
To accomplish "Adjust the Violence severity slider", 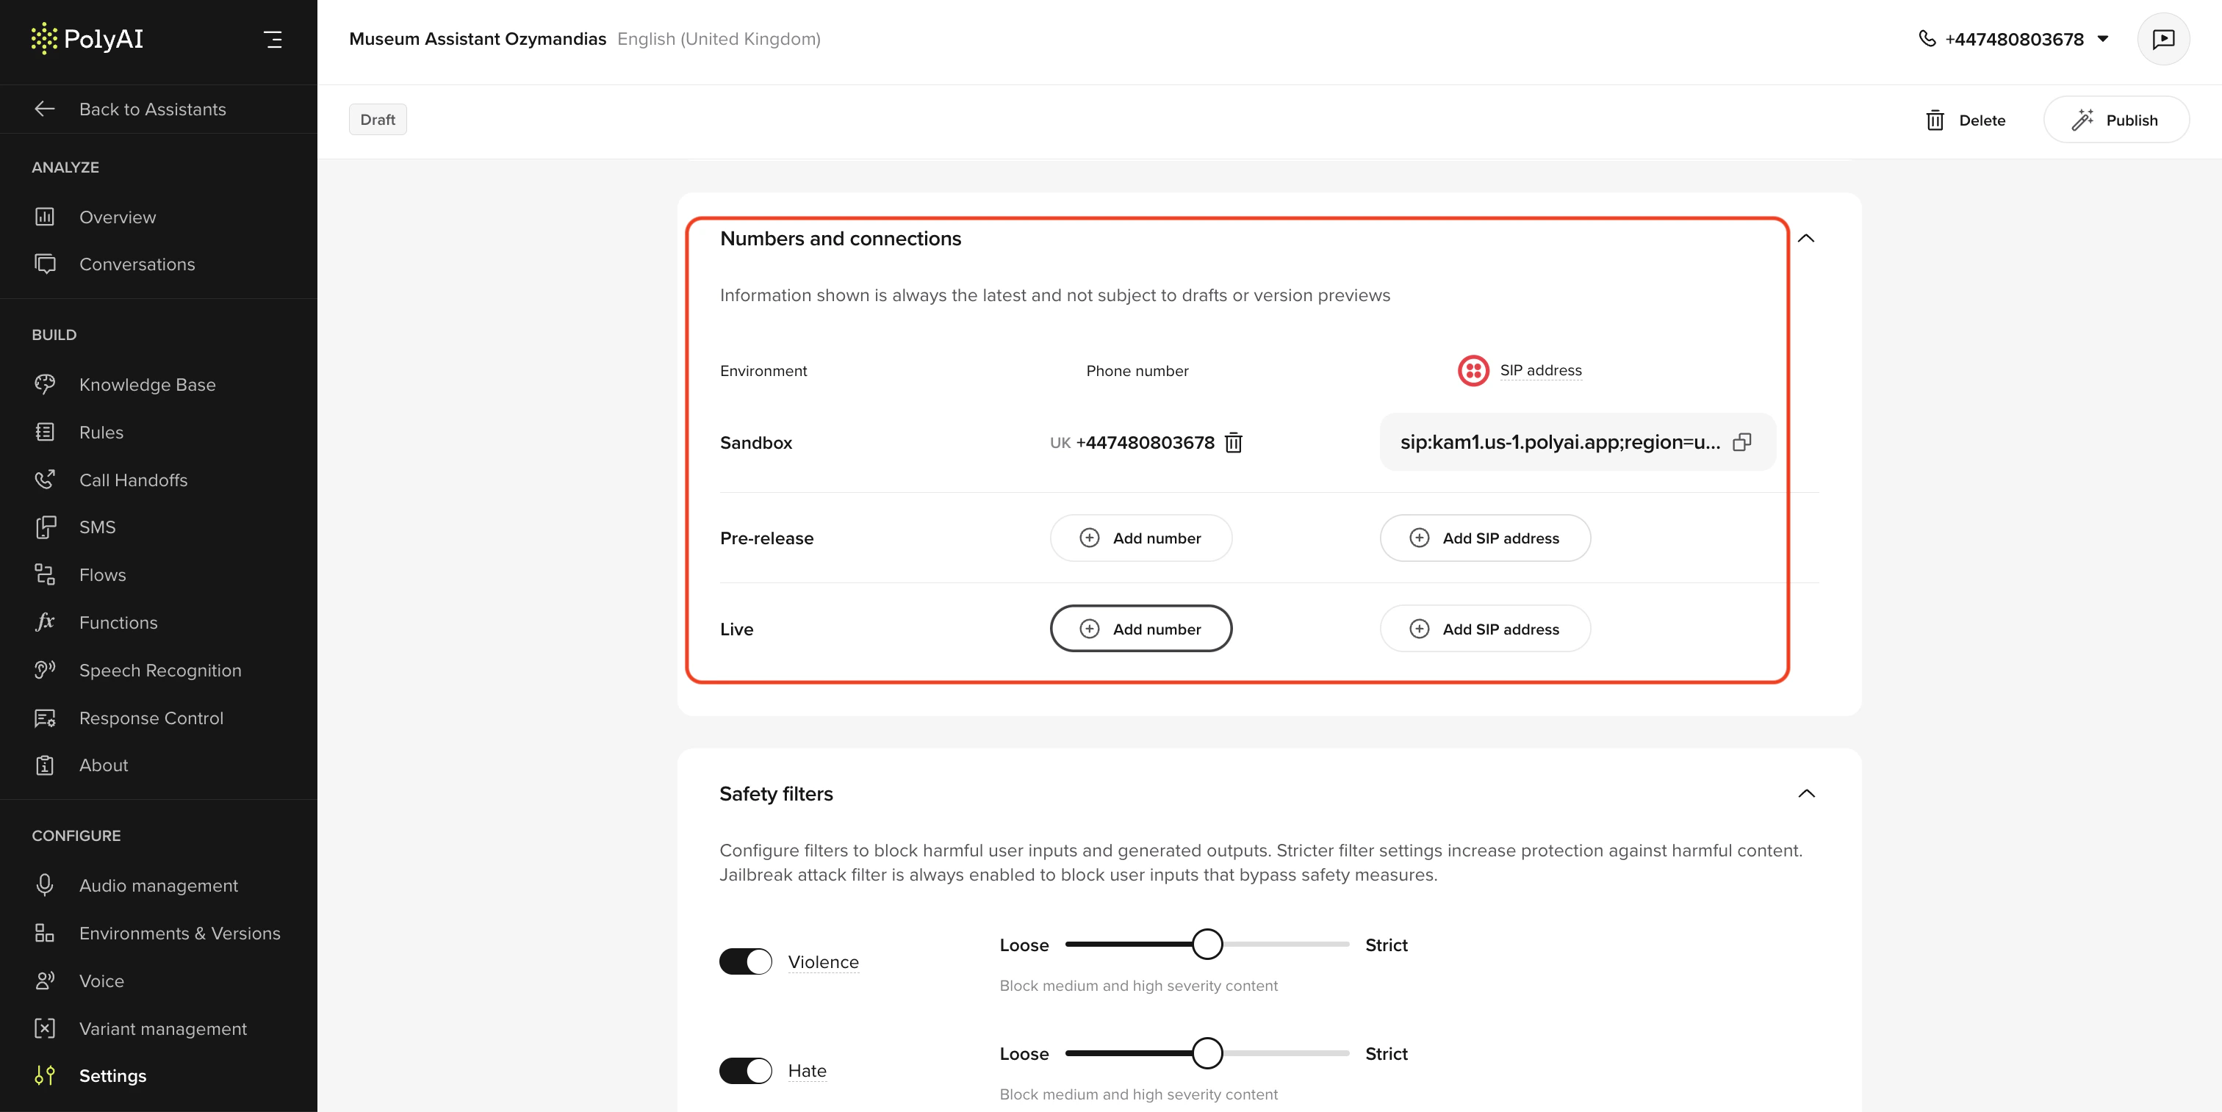I will [x=1207, y=944].
